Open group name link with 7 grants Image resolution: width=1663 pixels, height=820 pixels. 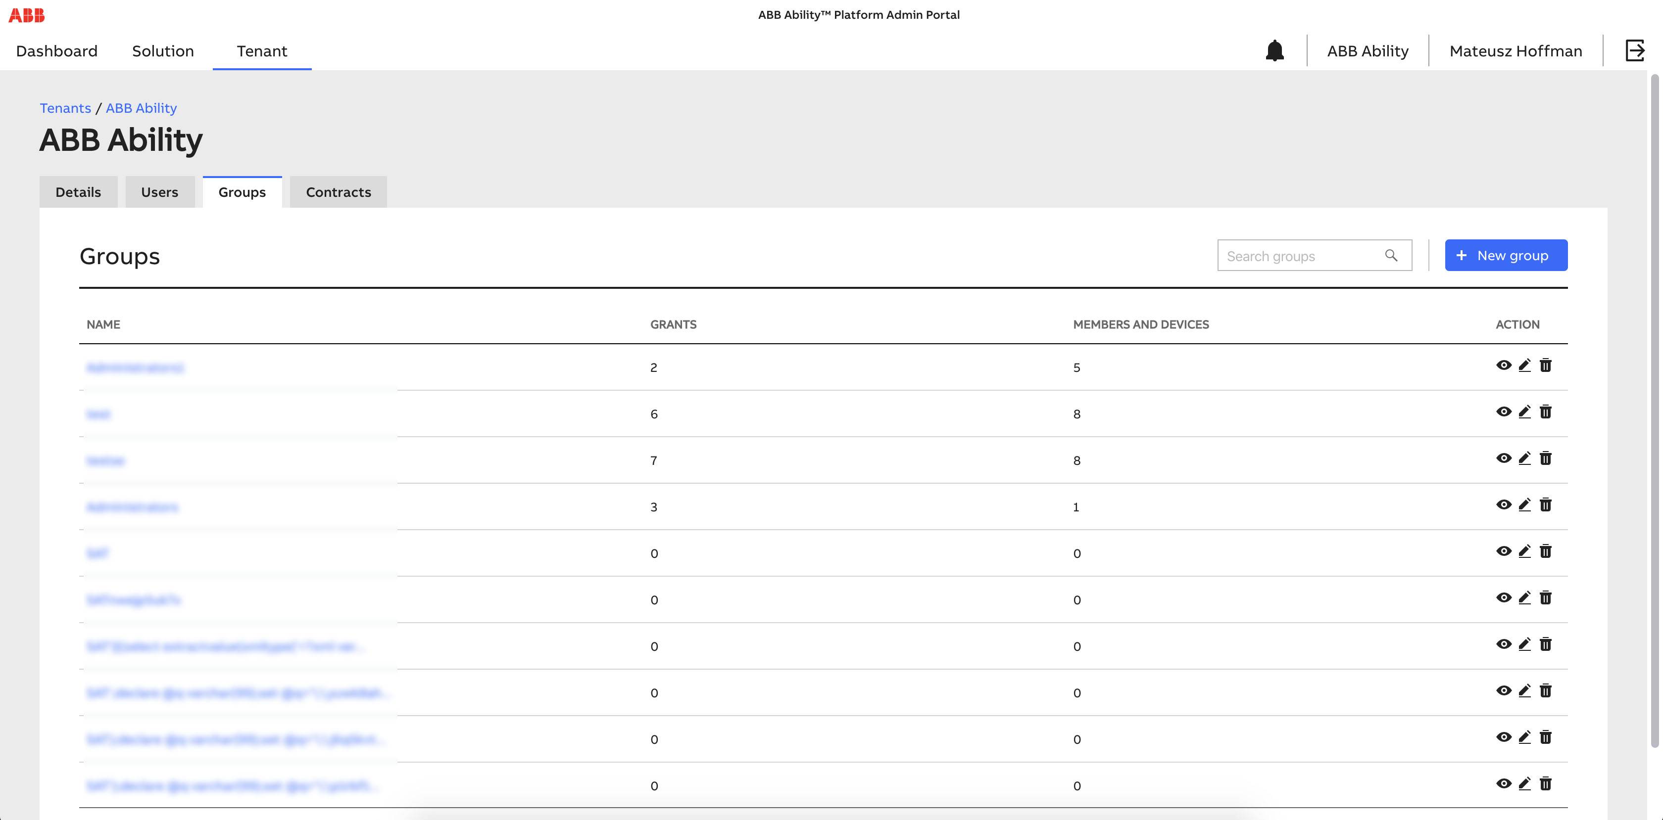pos(105,460)
